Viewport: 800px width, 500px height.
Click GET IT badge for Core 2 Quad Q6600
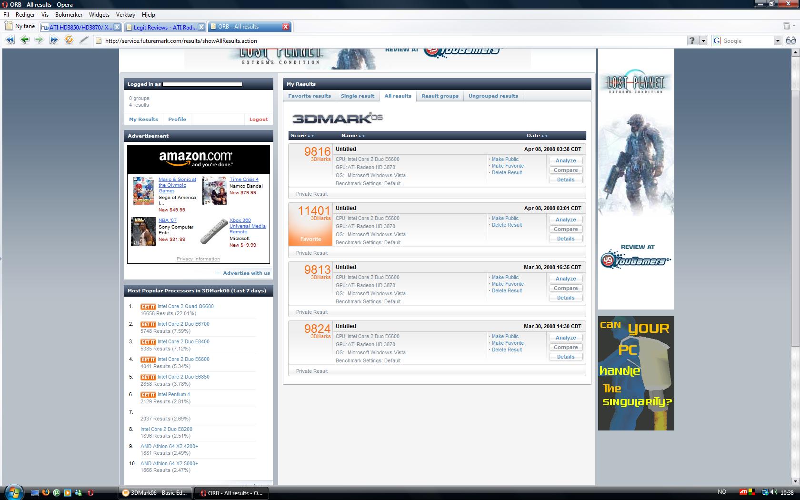pyautogui.click(x=148, y=307)
